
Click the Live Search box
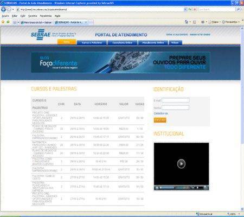tap(217, 9)
